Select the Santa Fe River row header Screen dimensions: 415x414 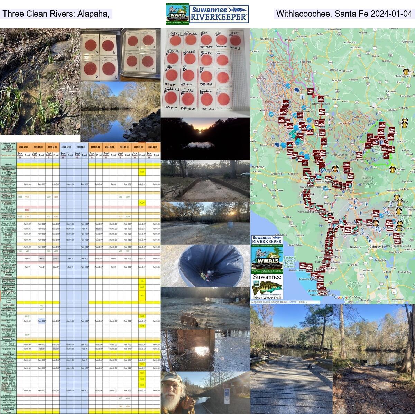click(x=8, y=313)
